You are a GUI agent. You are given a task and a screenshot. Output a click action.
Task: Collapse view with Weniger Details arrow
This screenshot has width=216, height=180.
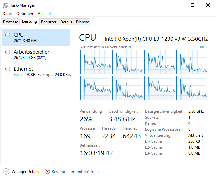coord(6,172)
